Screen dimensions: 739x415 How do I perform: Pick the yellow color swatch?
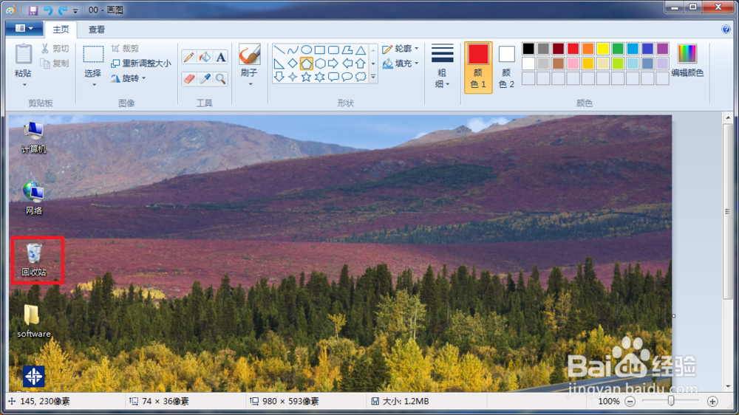(x=603, y=49)
